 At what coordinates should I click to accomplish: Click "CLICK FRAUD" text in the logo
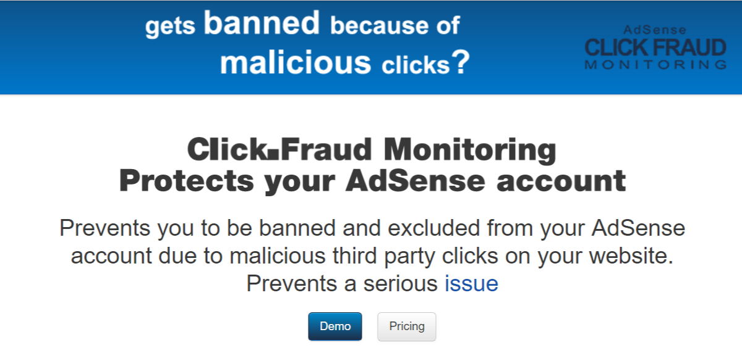coord(655,47)
